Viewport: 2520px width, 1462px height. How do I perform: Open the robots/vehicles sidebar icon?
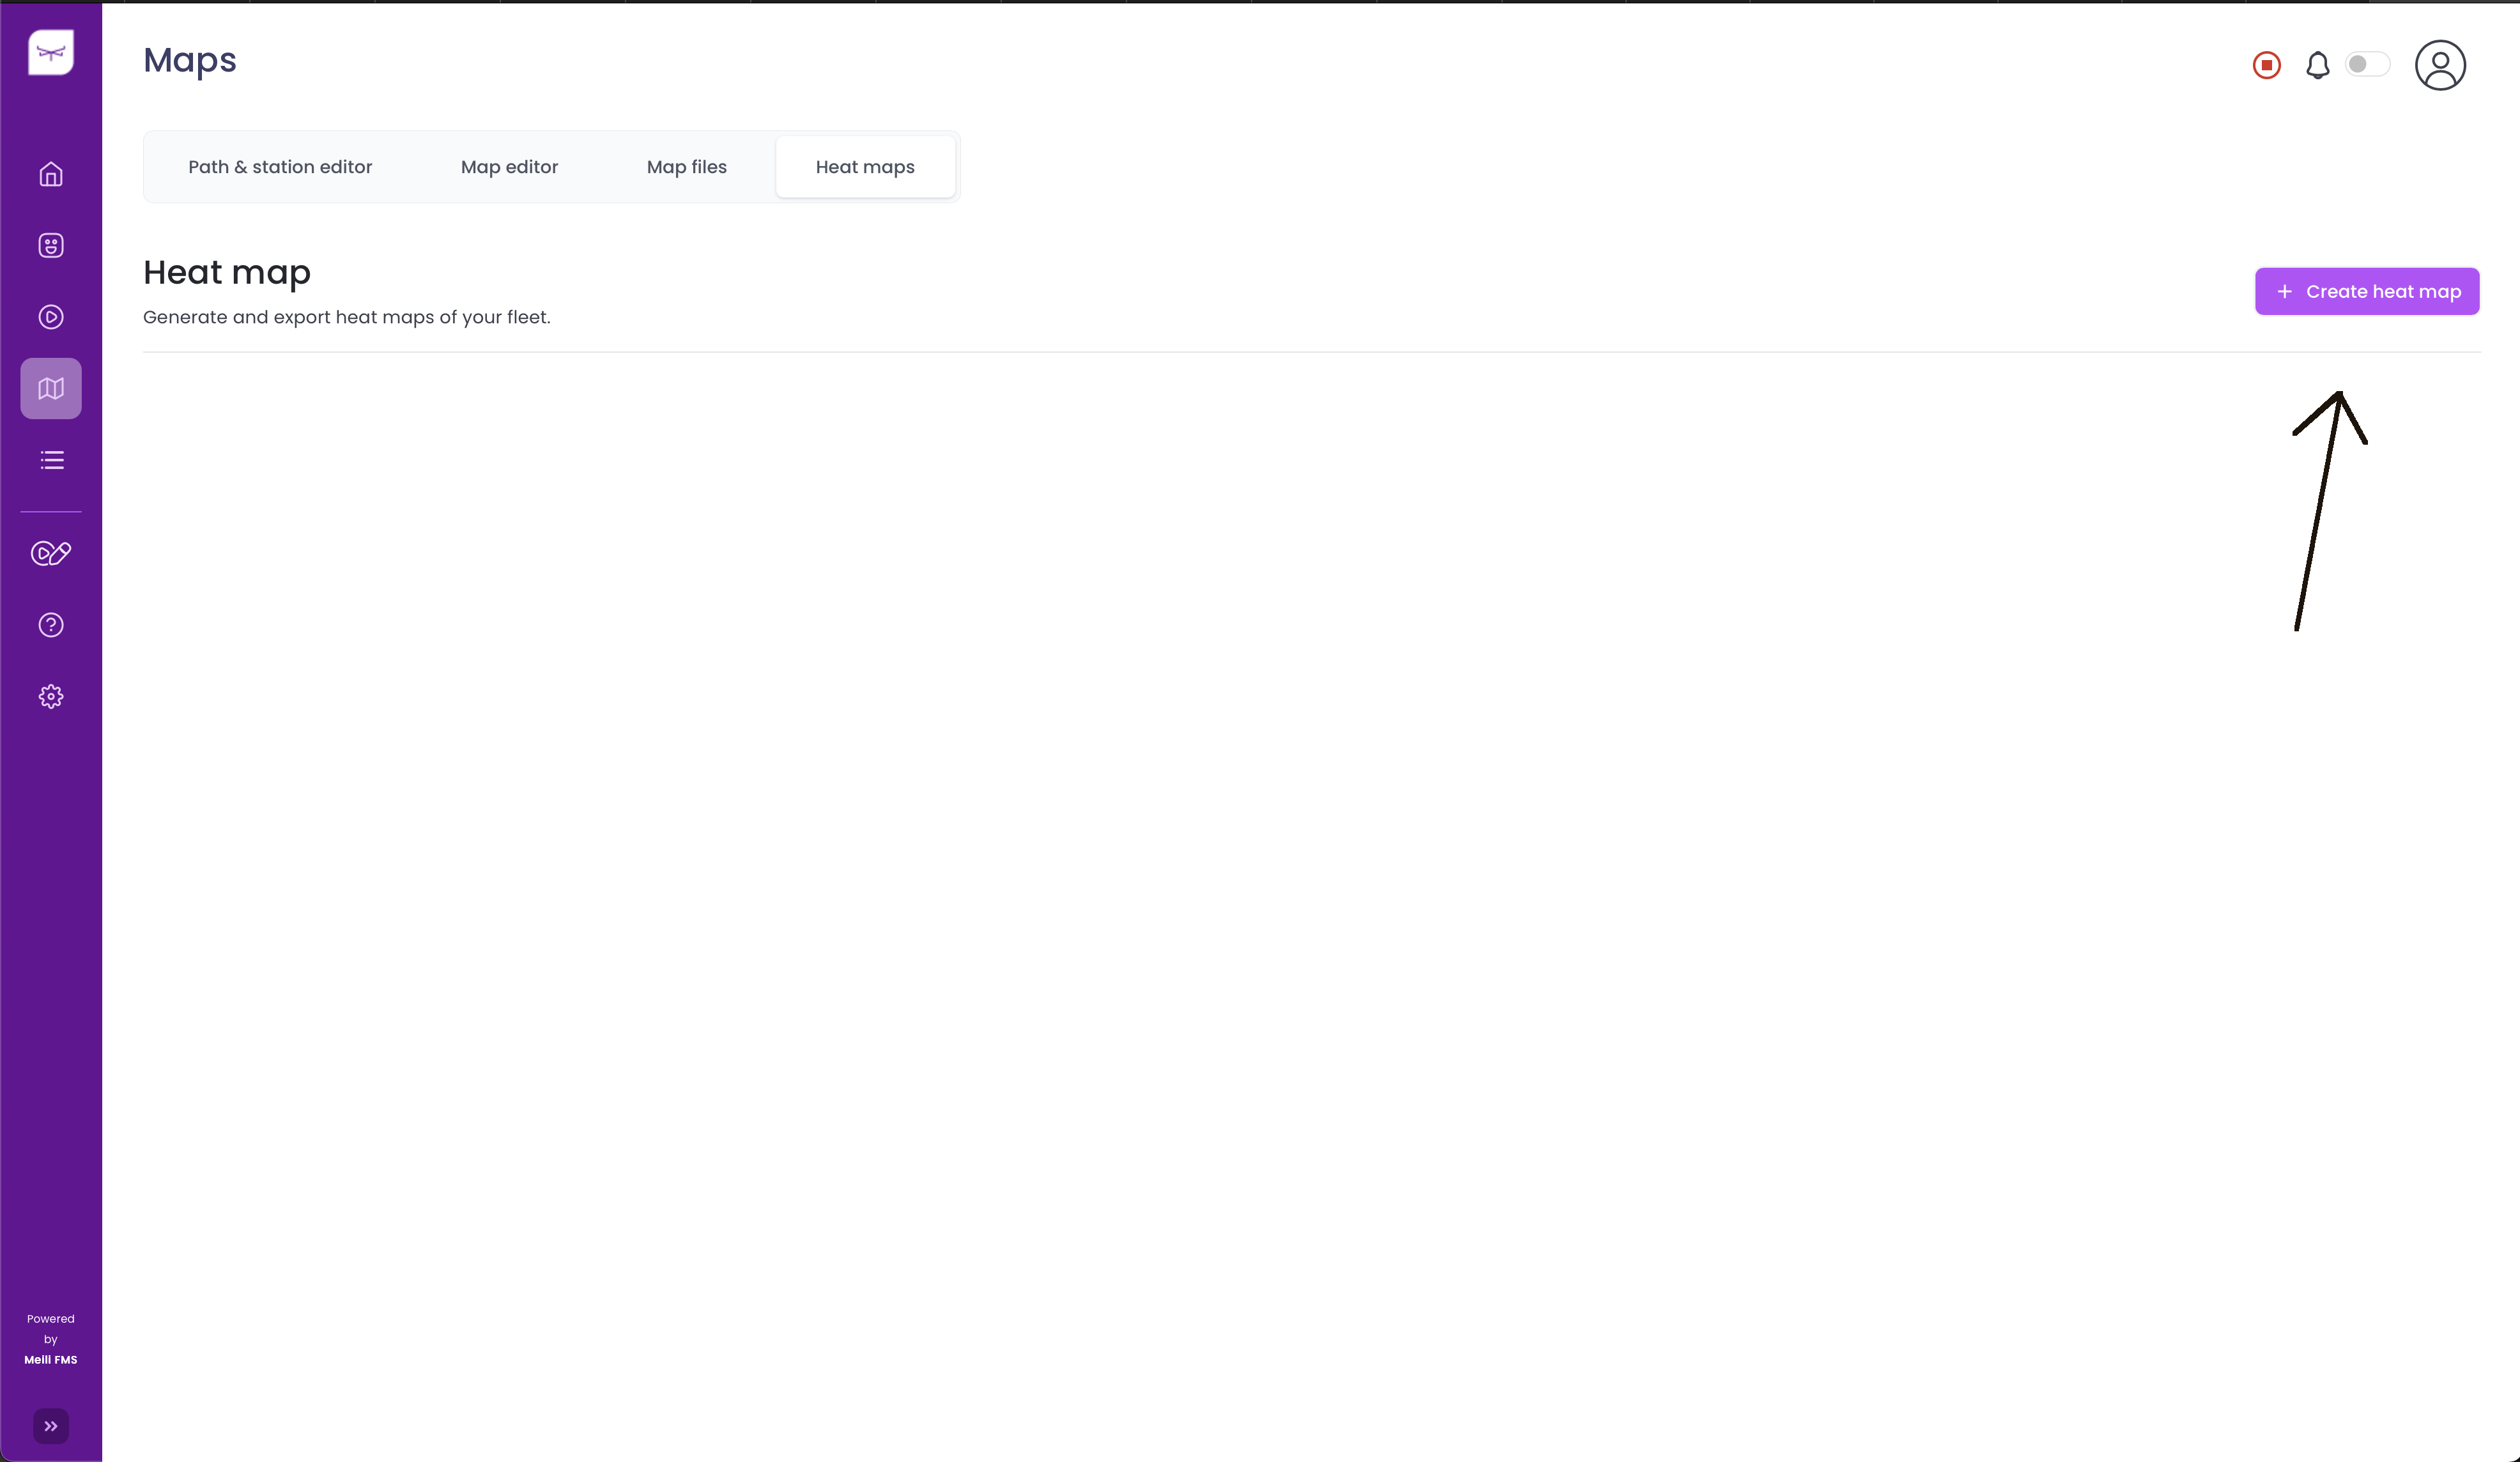click(51, 246)
